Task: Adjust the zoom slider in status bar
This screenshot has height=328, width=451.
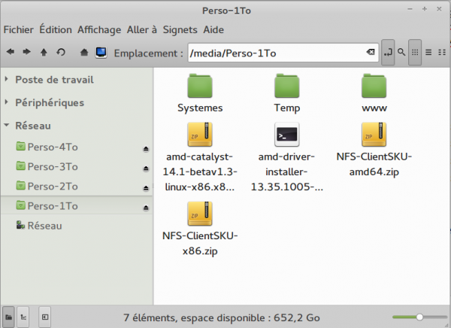Action: (419, 317)
